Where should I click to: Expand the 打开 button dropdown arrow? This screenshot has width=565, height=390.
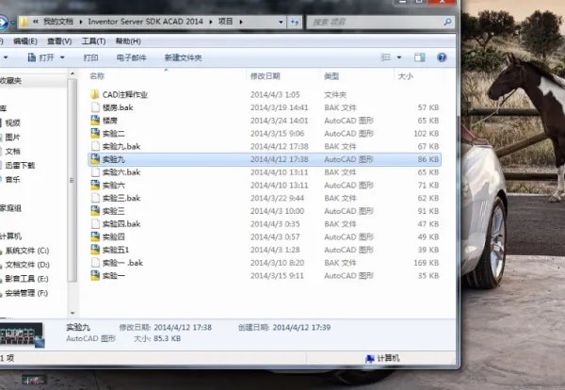[61, 57]
